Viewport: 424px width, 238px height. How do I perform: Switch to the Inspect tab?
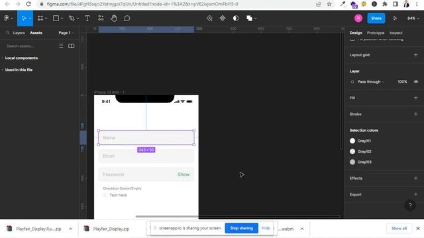[x=396, y=32]
